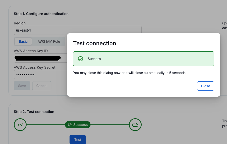Run the connection test with the Test button
The width and height of the screenshot is (227, 144).
click(x=78, y=140)
